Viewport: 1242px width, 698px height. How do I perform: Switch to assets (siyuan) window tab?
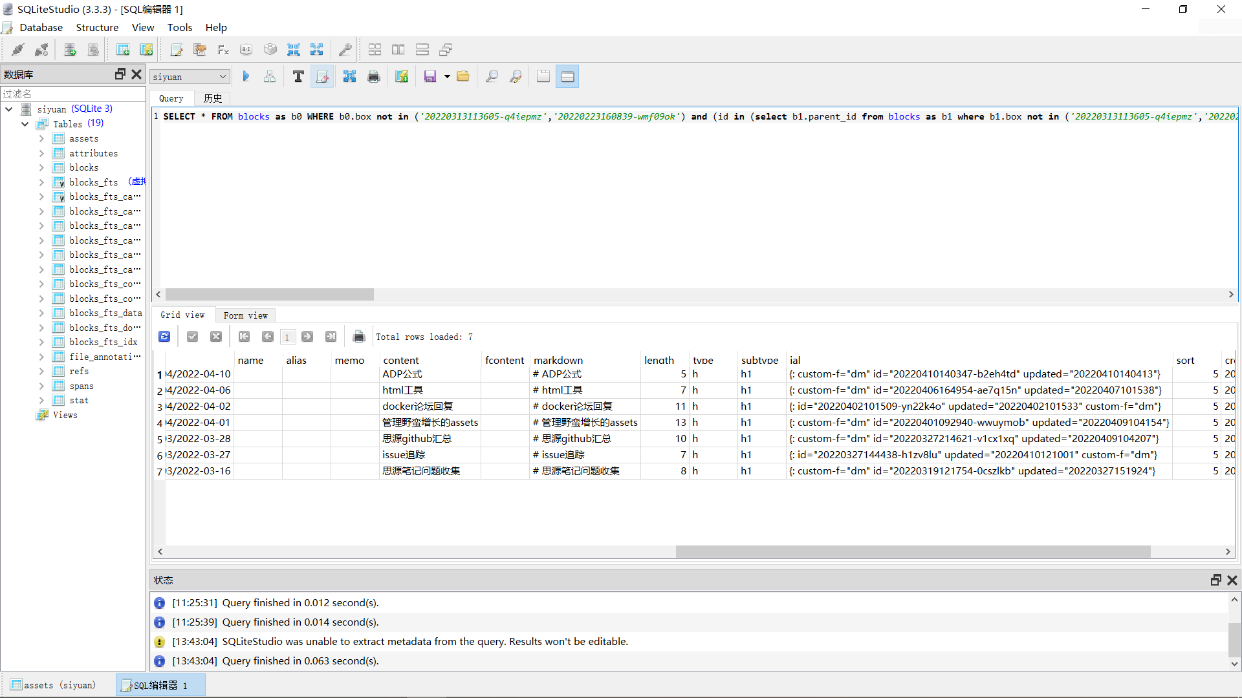[54, 685]
